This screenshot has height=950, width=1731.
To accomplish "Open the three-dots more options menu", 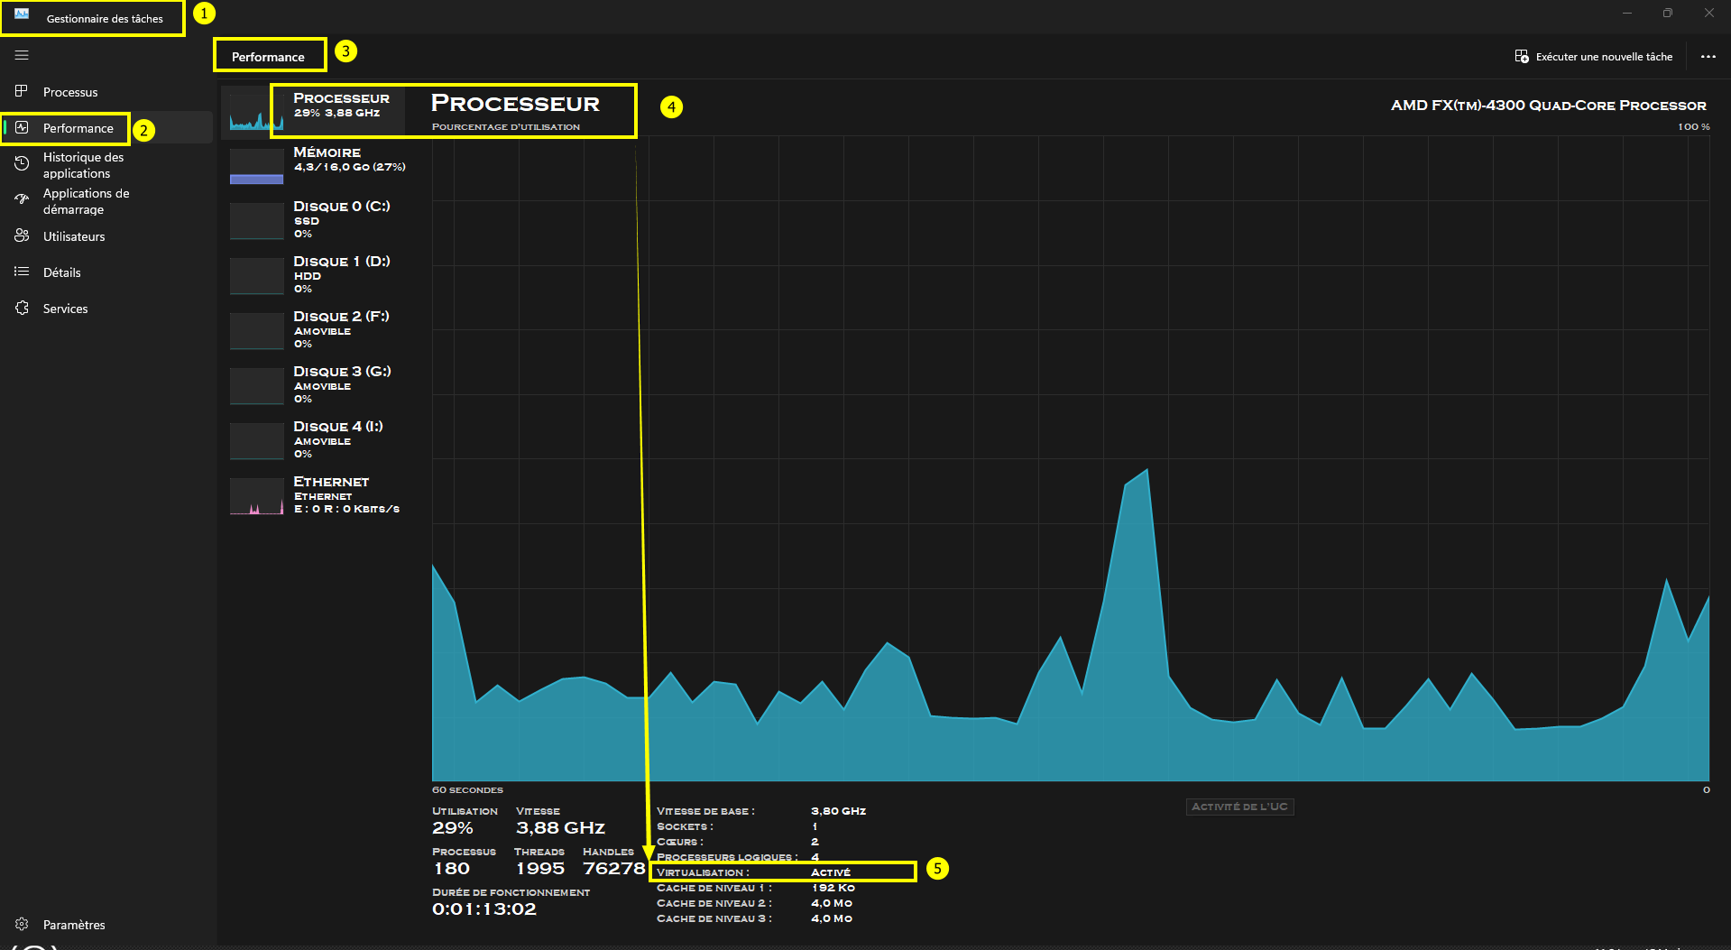I will [x=1708, y=56].
